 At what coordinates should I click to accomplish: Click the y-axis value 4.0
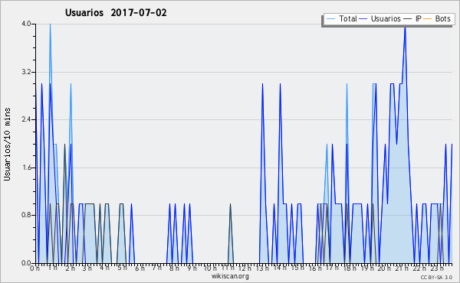pyautogui.click(x=26, y=24)
